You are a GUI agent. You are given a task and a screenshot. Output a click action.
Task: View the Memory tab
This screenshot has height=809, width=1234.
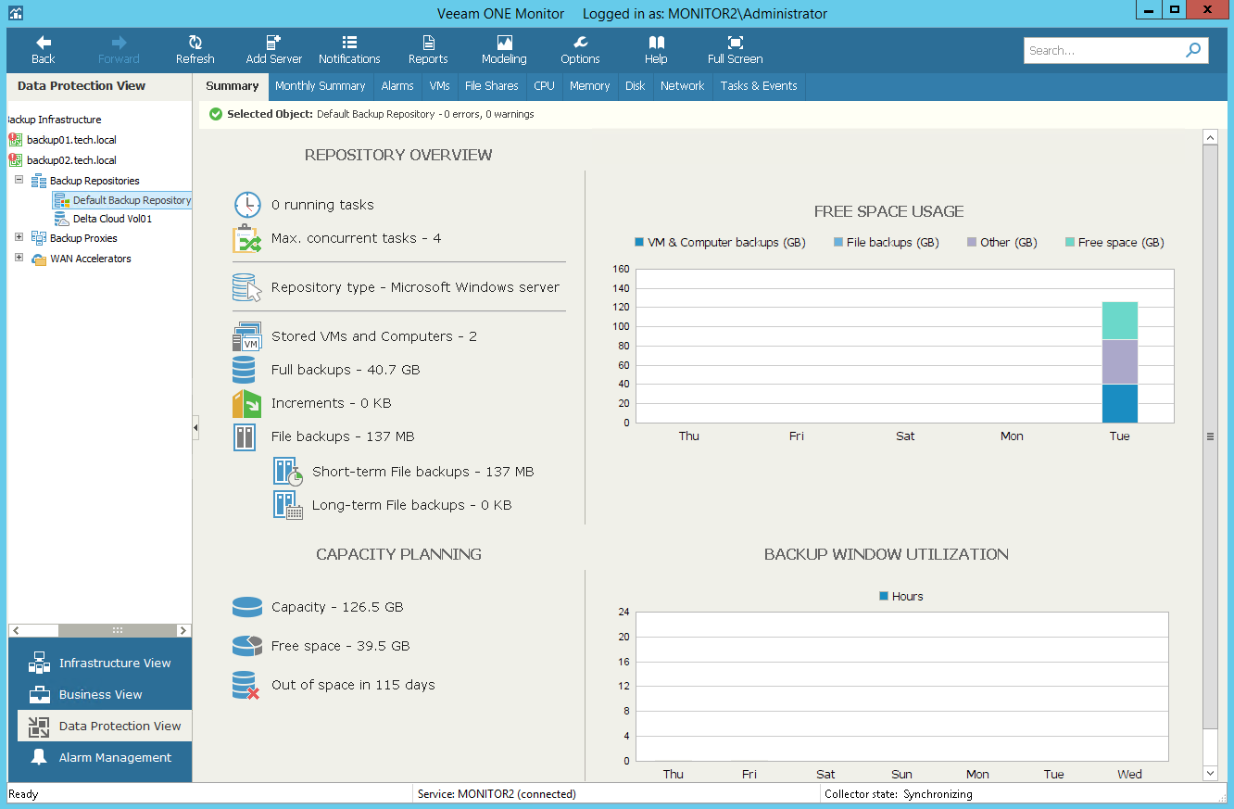pyautogui.click(x=590, y=86)
